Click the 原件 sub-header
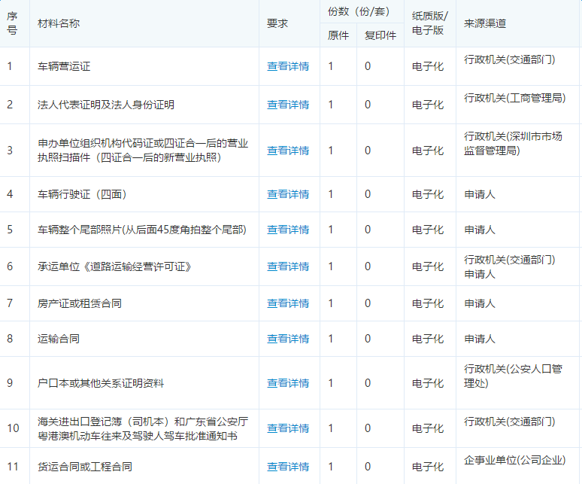Image resolution: width=582 pixels, height=484 pixels. tap(338, 35)
